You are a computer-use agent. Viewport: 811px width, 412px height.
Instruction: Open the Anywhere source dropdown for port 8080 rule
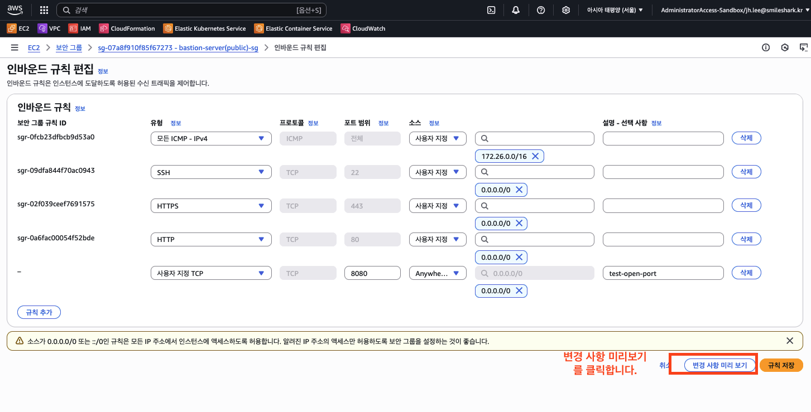[x=437, y=273]
